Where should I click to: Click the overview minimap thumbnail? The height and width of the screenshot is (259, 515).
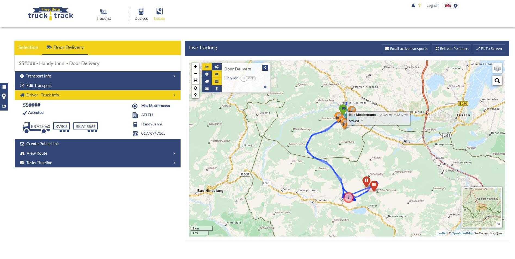pos(482,207)
